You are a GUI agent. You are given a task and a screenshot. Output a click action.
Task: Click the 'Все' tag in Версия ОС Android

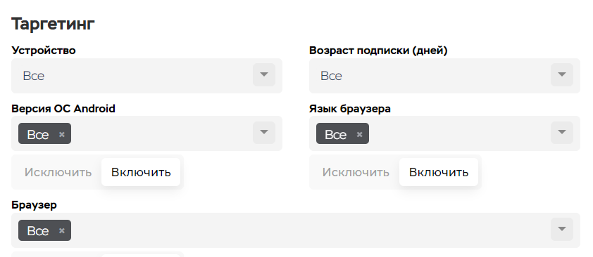38,134
